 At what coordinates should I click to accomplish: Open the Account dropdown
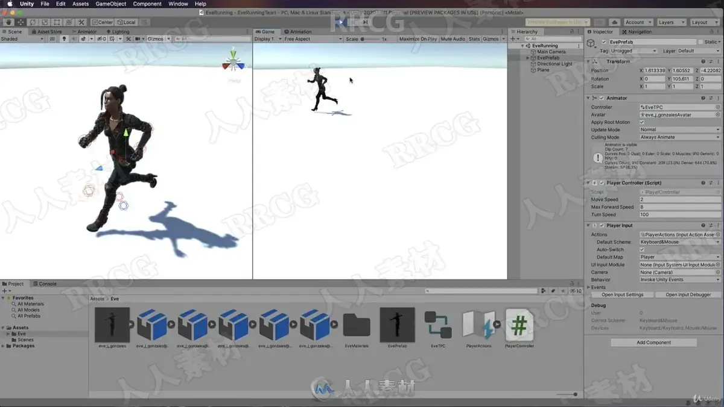637,22
